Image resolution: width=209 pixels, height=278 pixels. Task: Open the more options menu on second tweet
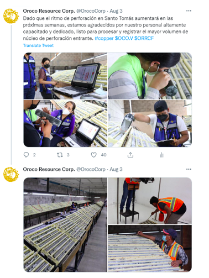[189, 169]
